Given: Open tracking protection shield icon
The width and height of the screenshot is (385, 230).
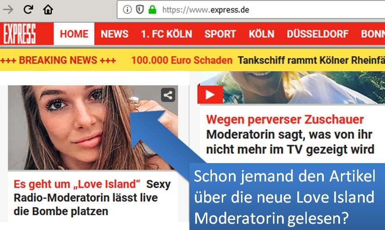Looking at the screenshot, I should pos(140,9).
